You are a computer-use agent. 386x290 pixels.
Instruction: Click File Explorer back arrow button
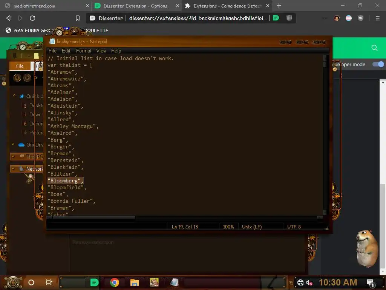[x=17, y=78]
